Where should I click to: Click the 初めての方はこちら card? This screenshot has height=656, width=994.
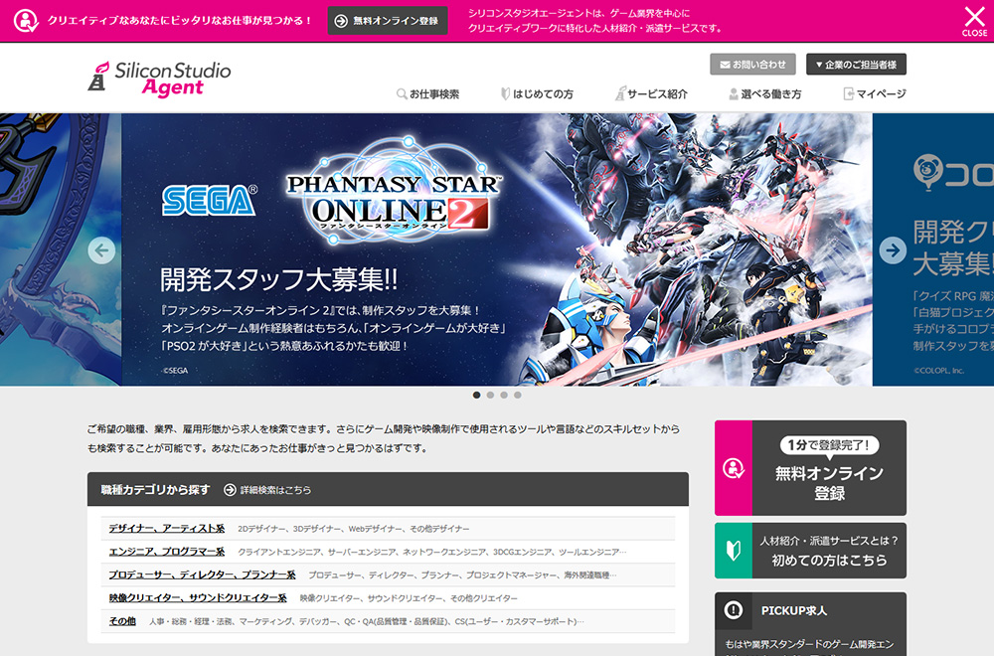pyautogui.click(x=810, y=551)
